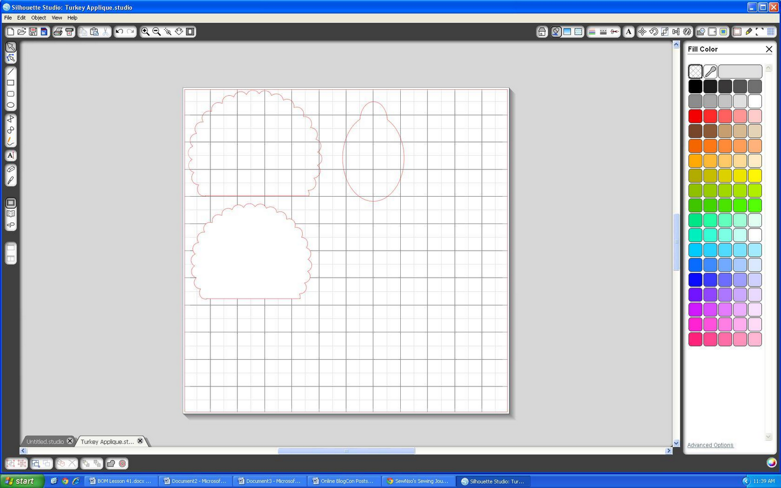Viewport: 781px width, 488px height.
Task: Open the Help menu
Action: coord(72,18)
